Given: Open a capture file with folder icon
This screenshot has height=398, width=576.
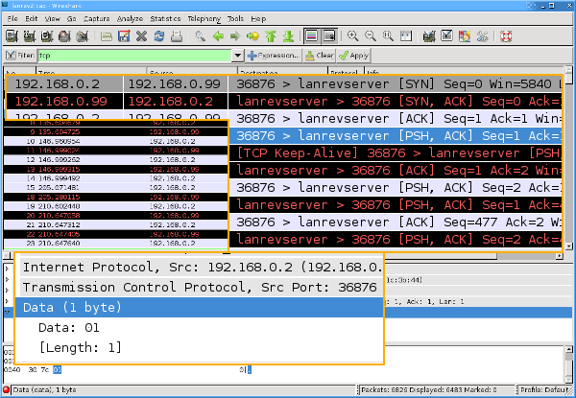Looking at the screenshot, I should pos(107,35).
